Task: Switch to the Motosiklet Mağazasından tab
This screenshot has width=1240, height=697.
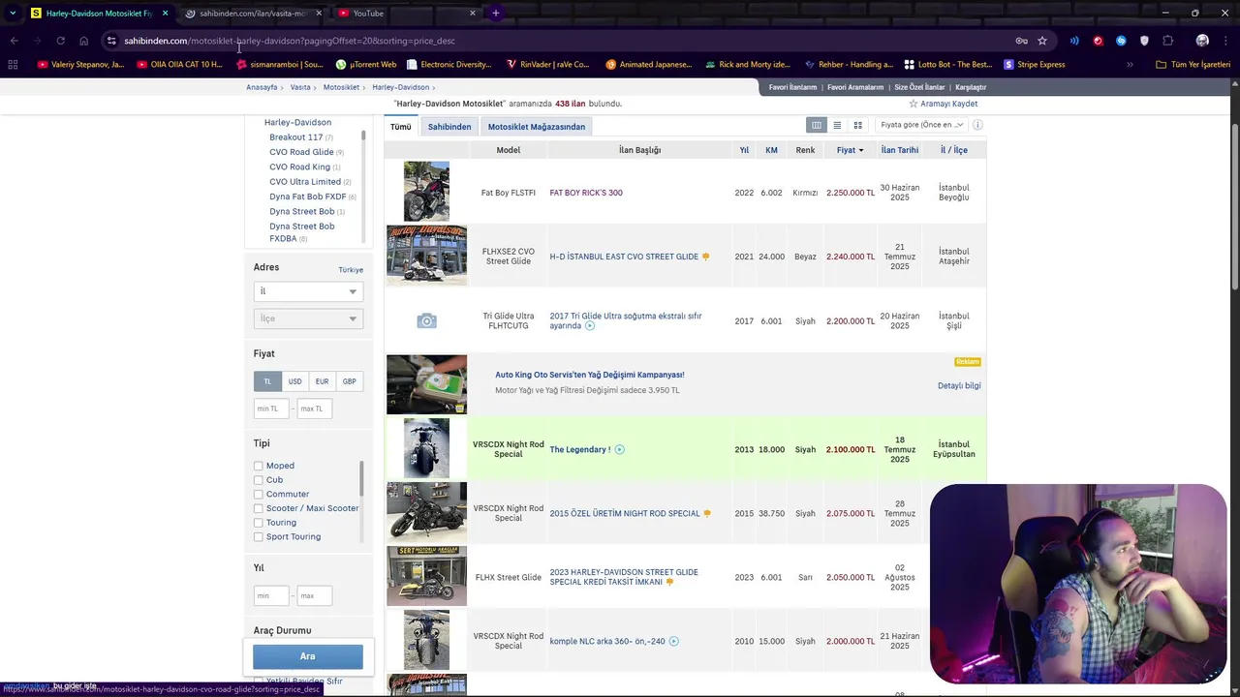Action: tap(537, 127)
